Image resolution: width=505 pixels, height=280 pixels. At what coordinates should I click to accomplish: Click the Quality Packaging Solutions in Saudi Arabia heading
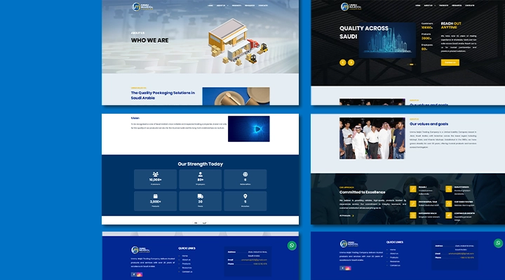click(163, 95)
